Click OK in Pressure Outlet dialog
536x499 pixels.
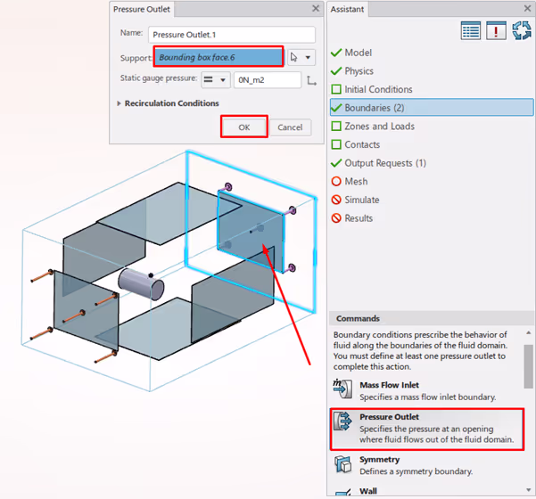[244, 127]
